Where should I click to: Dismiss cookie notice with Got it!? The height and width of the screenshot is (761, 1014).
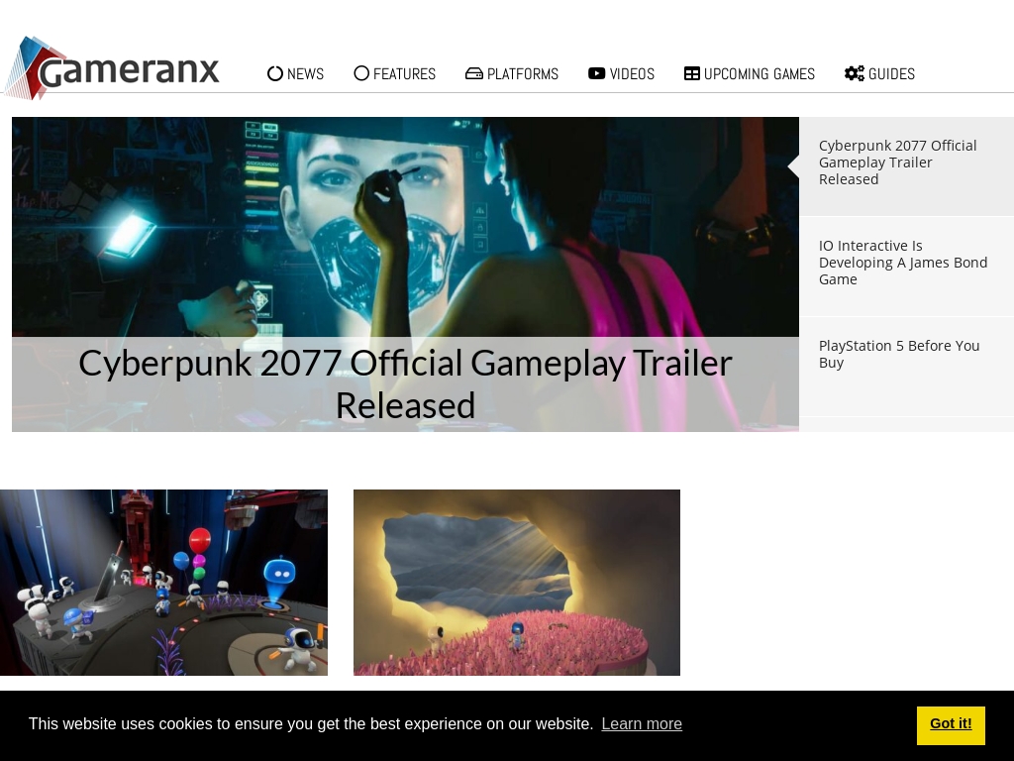pyautogui.click(x=951, y=725)
